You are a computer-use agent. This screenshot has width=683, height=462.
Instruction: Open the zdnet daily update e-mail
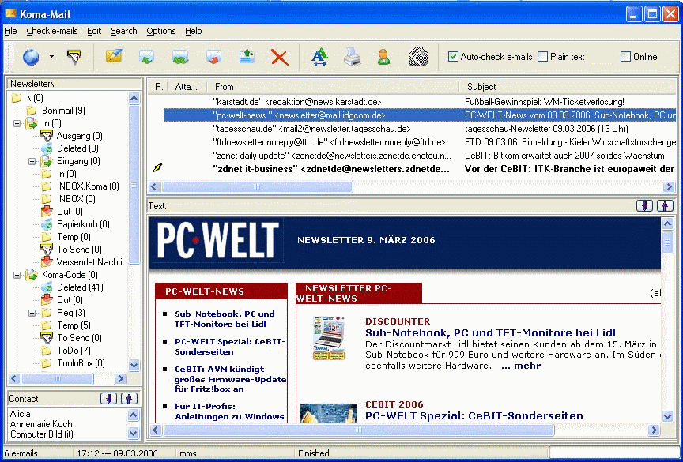coord(412,156)
